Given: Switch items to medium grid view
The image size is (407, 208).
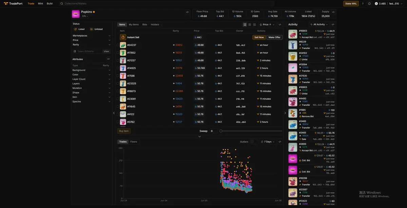Looking at the screenshot, I should [x=250, y=24].
